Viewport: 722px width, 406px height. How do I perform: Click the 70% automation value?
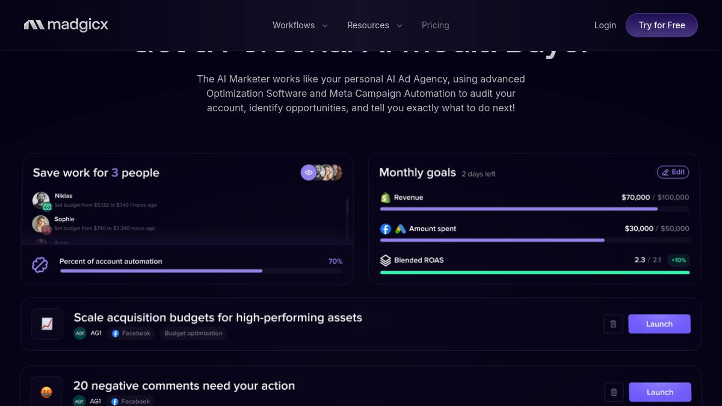click(x=335, y=261)
